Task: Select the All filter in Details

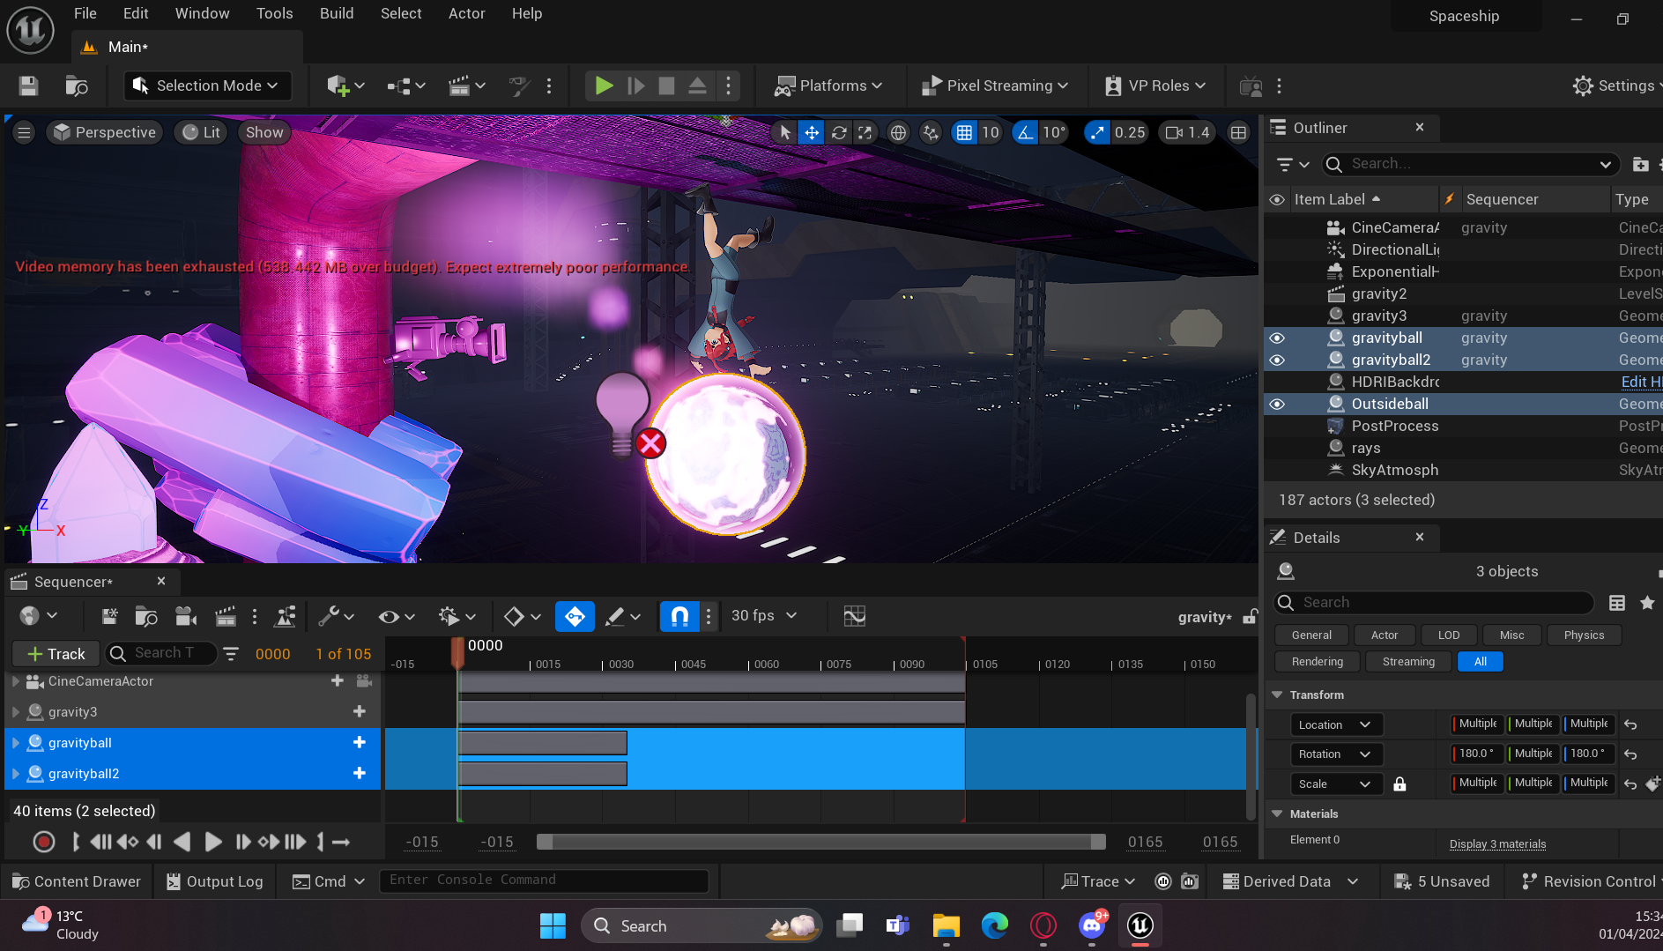Action: point(1480,661)
